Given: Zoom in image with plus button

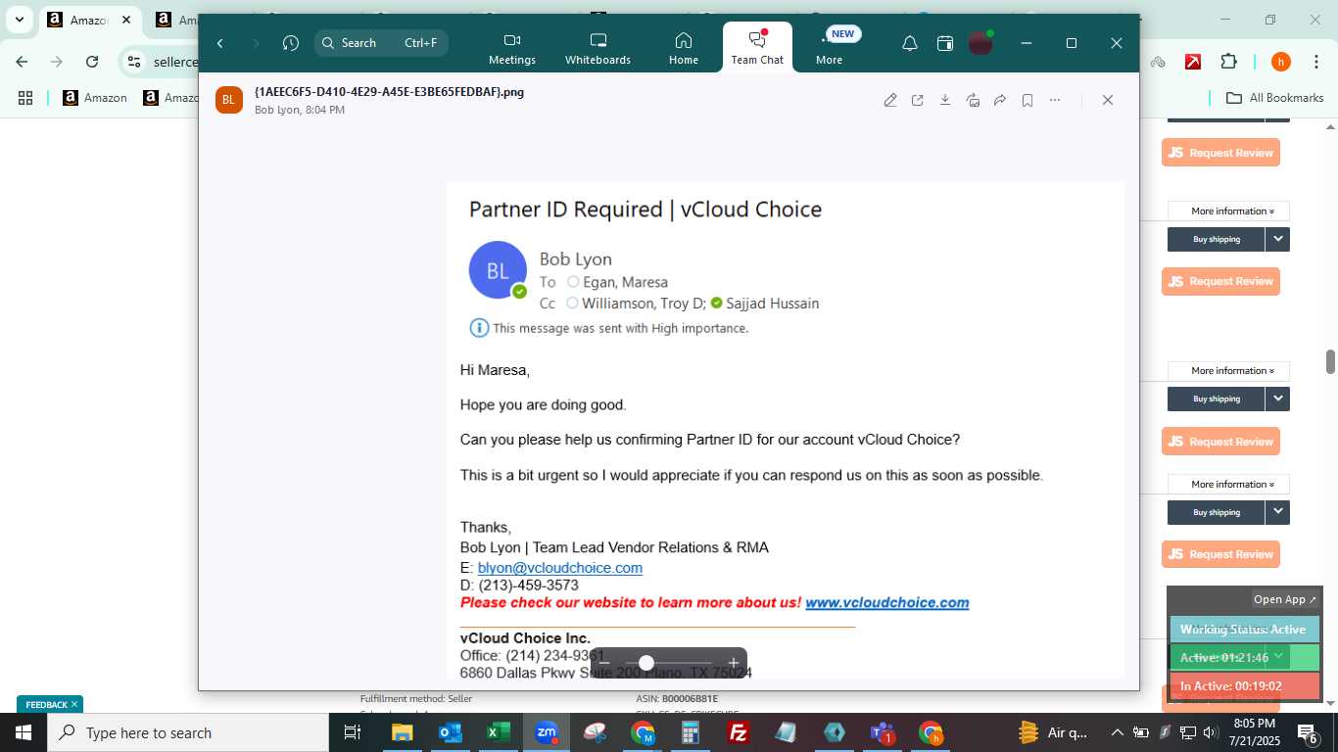Looking at the screenshot, I should pyautogui.click(x=734, y=663).
